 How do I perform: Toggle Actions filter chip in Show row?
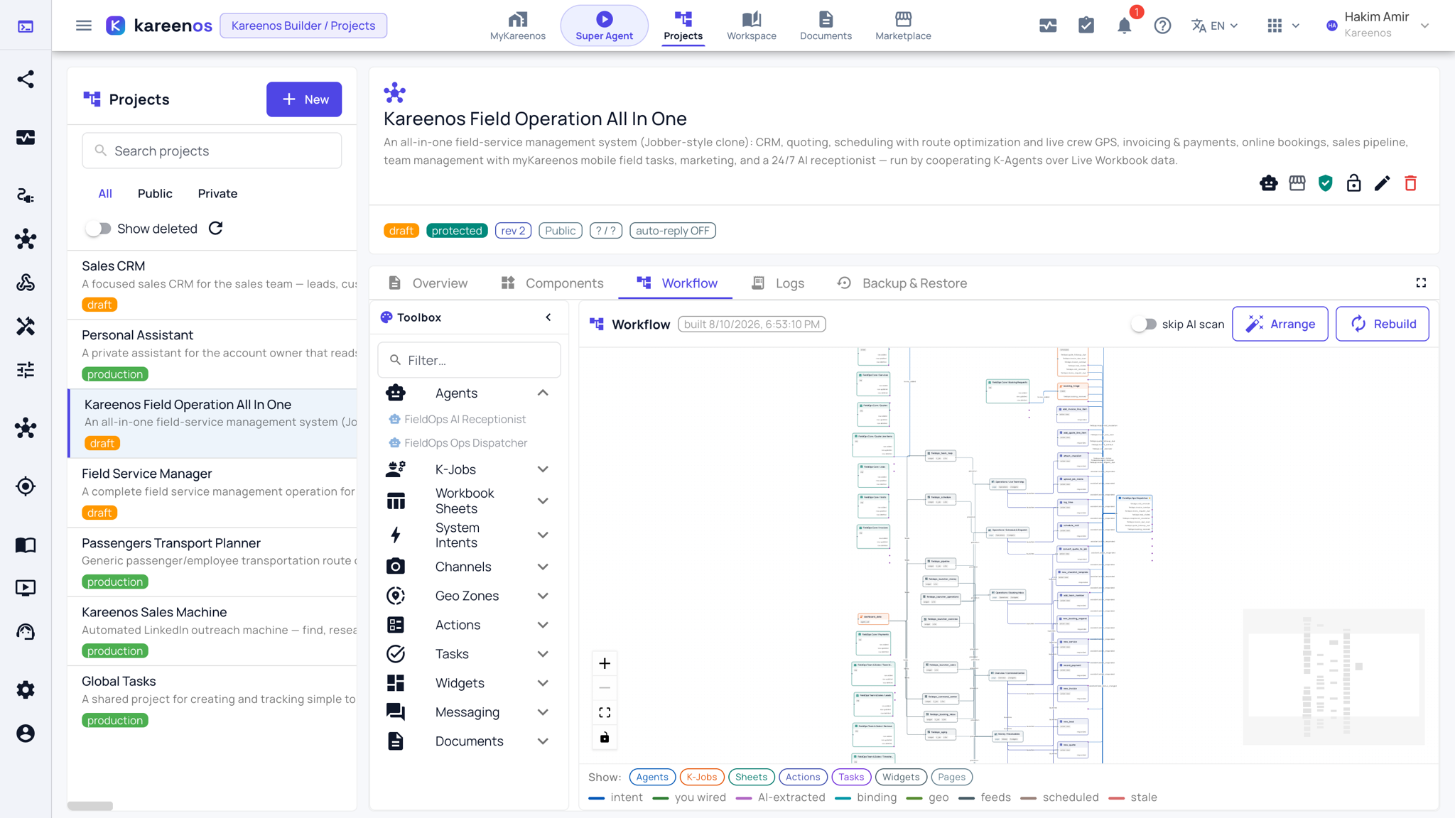click(x=803, y=777)
